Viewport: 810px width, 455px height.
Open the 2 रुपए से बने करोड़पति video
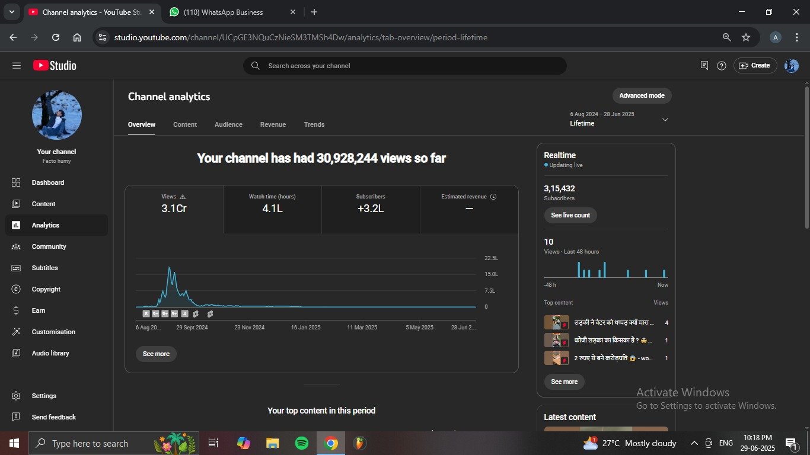pyautogui.click(x=606, y=358)
